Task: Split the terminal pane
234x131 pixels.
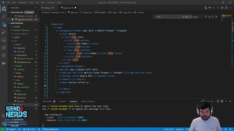Action: point(218,101)
